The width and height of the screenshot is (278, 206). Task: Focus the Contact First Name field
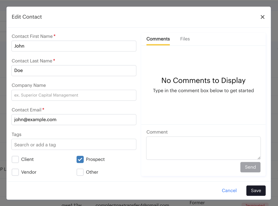74,46
